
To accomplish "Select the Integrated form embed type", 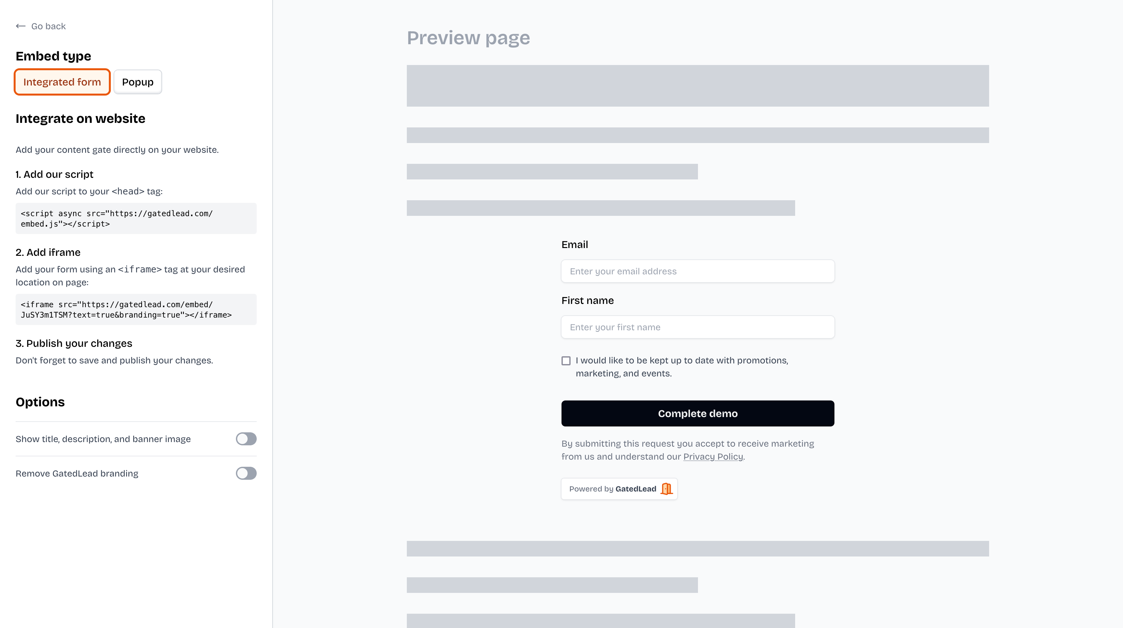I will (62, 82).
